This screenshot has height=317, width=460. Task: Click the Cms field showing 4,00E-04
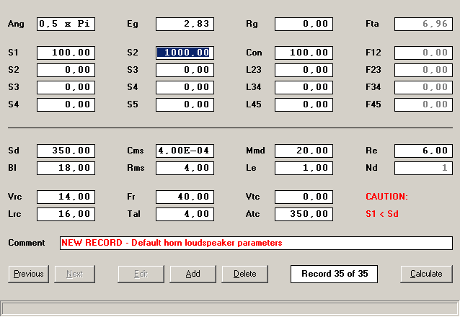click(185, 151)
